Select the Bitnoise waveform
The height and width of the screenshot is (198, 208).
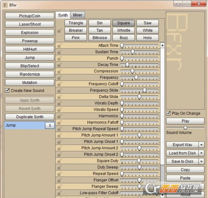click(x=99, y=38)
